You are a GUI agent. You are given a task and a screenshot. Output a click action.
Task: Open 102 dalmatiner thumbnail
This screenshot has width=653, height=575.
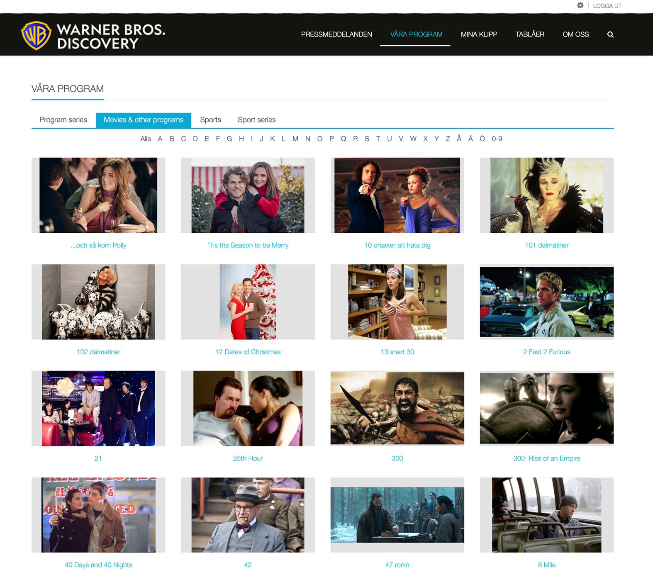pos(98,302)
